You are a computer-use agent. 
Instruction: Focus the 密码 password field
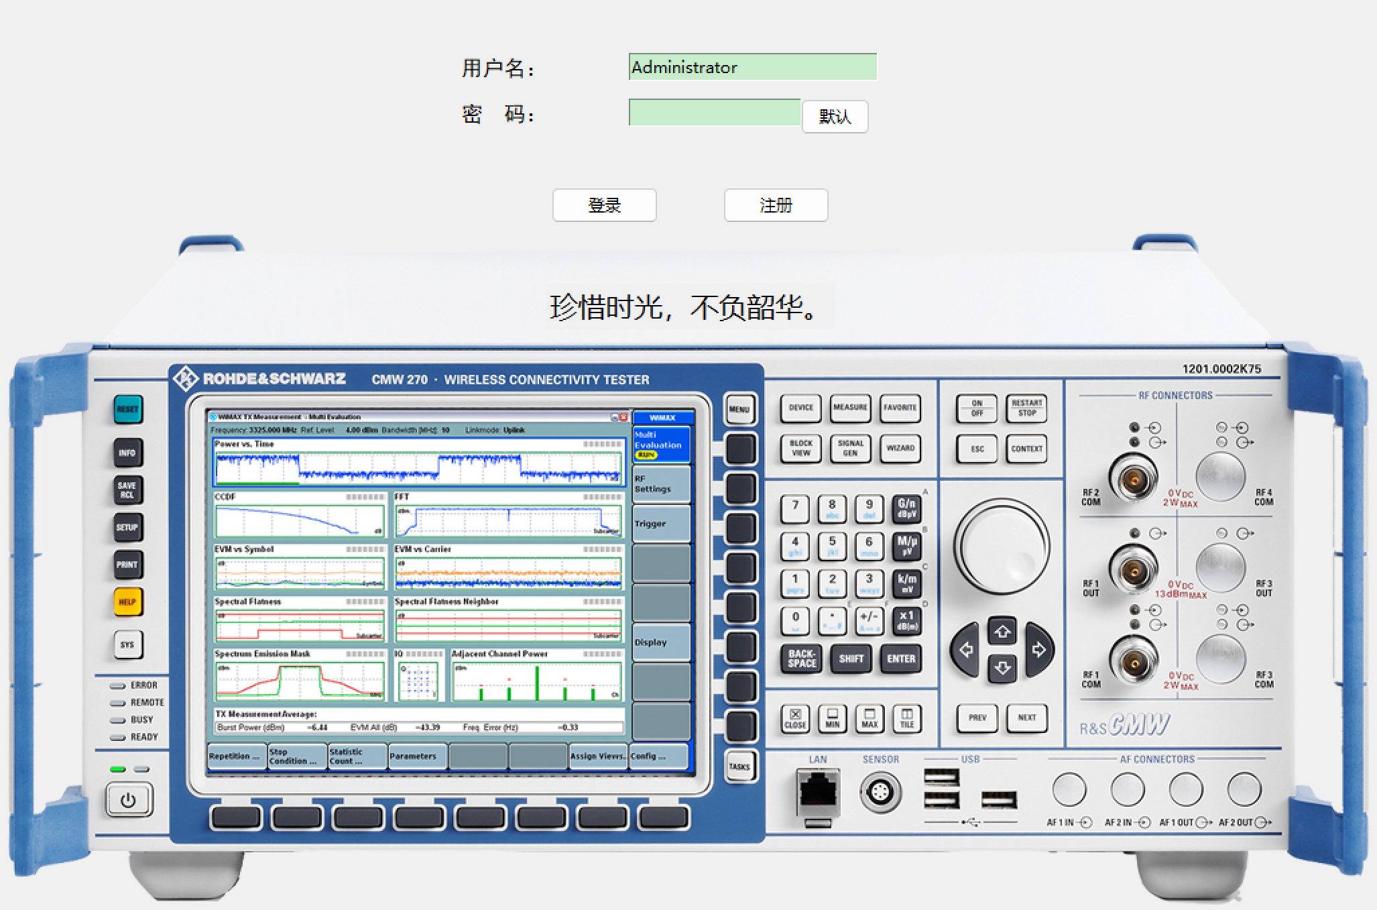pos(714,113)
